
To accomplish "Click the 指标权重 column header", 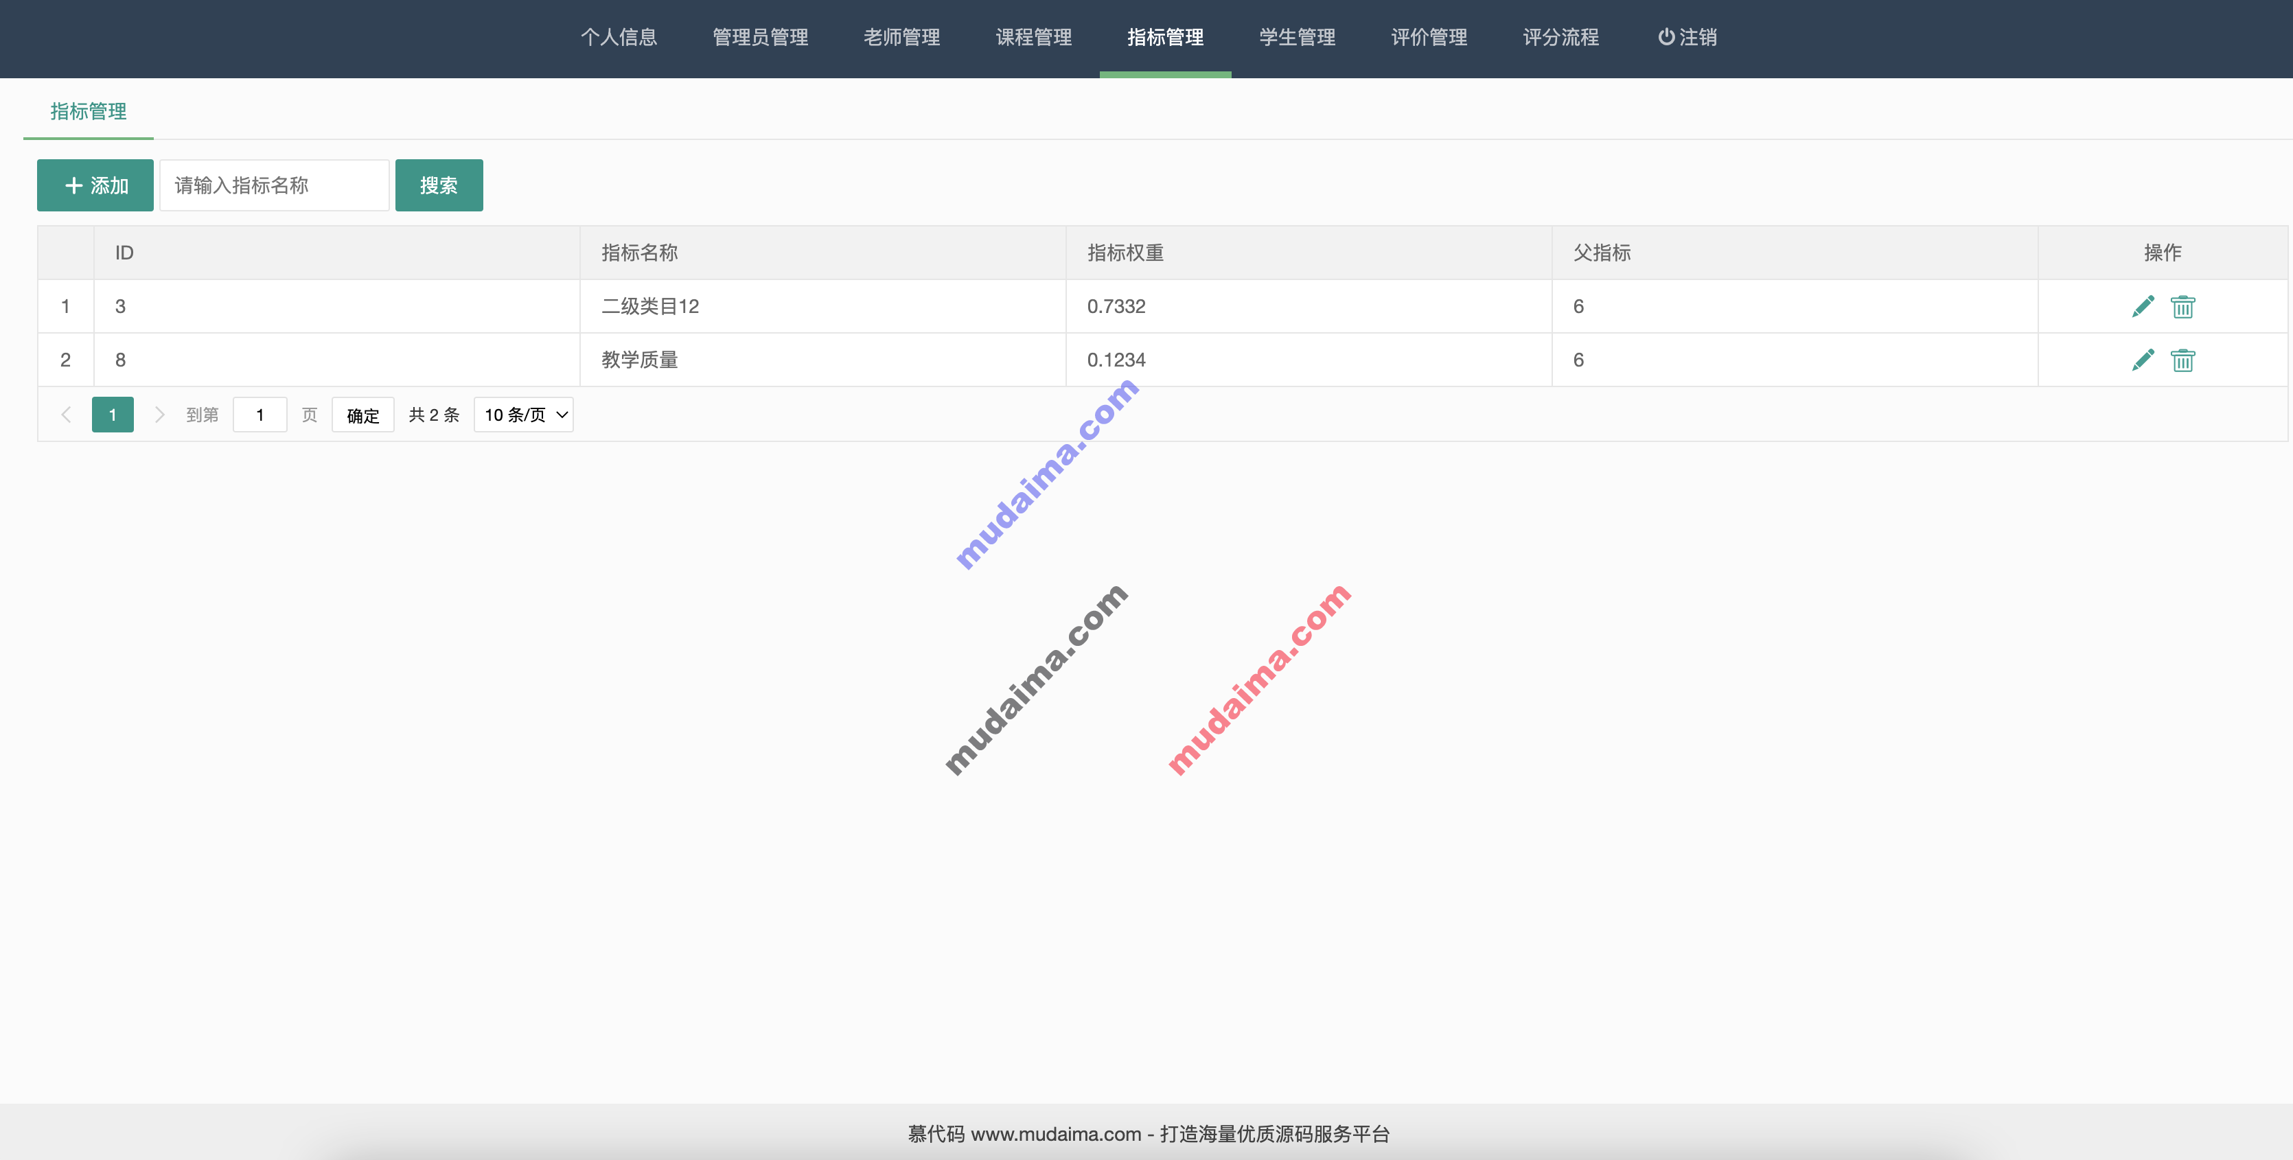I will (1309, 253).
